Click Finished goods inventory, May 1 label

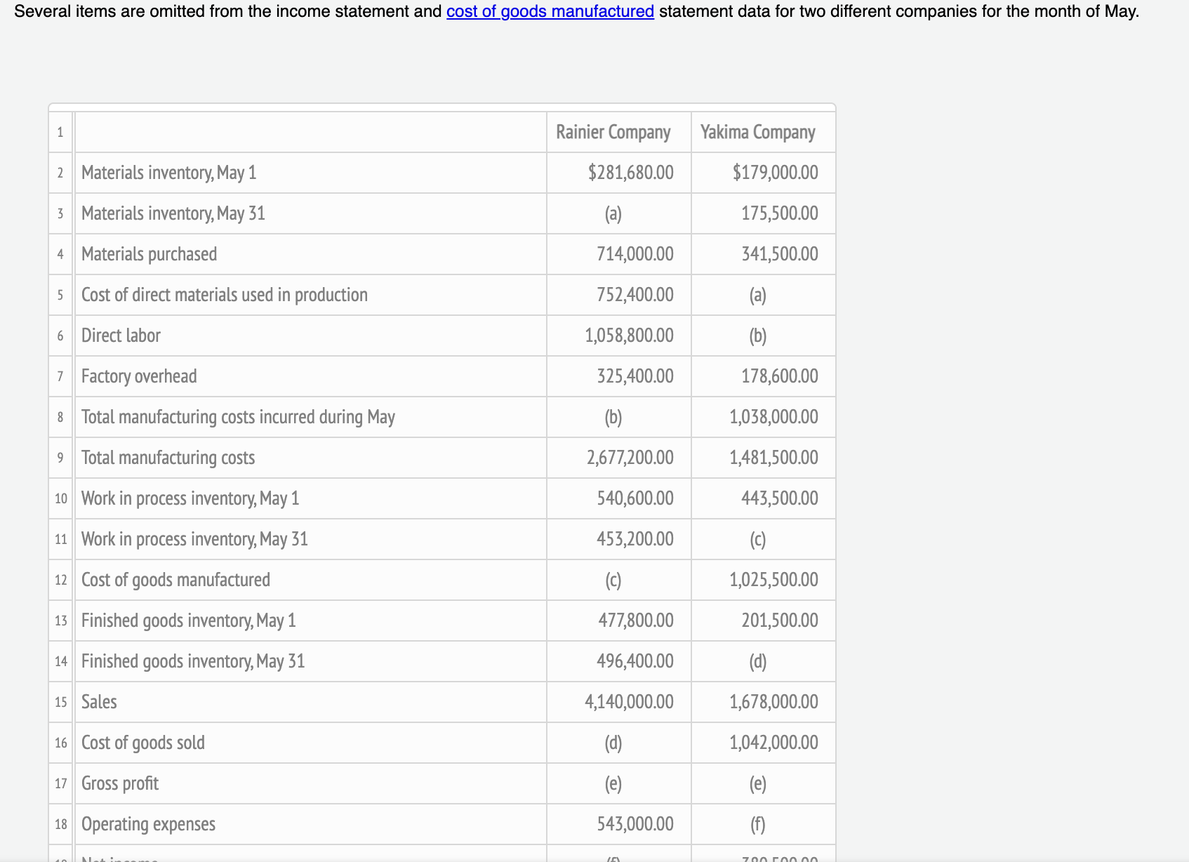[189, 621]
